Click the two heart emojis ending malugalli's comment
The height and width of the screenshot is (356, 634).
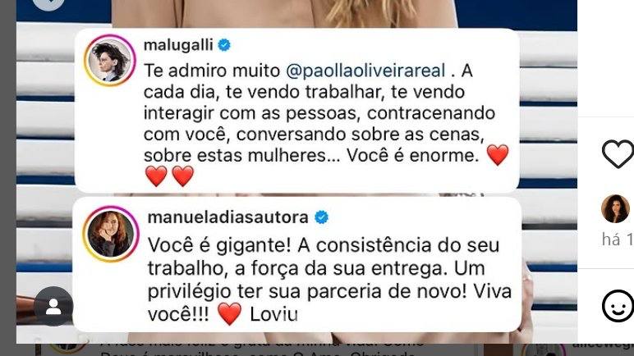(169, 176)
